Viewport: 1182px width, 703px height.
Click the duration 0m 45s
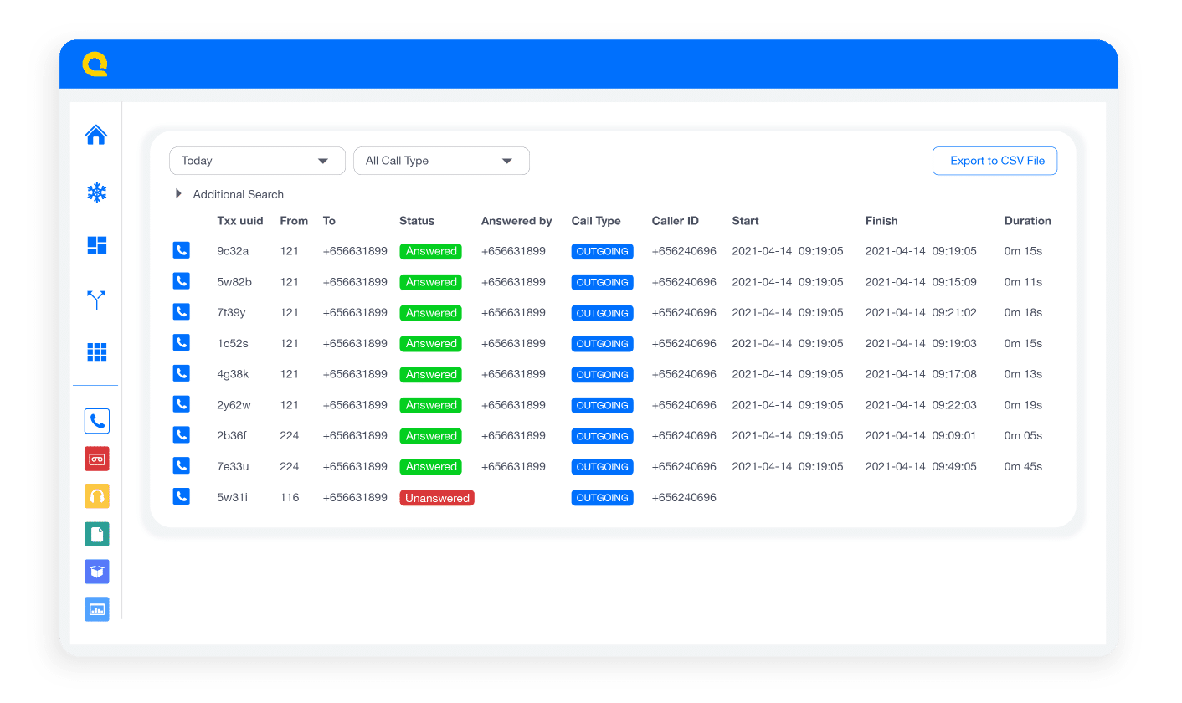[1023, 466]
